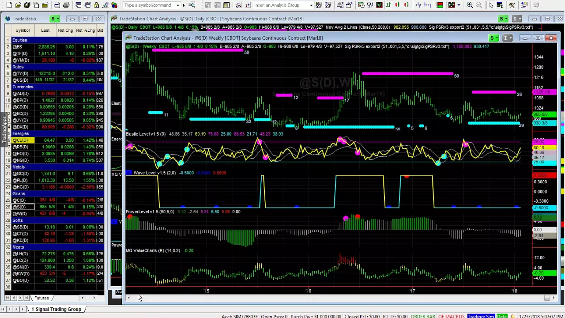Click the ORDER BAR status label
The height and width of the screenshot is (318, 565).
(423, 316)
